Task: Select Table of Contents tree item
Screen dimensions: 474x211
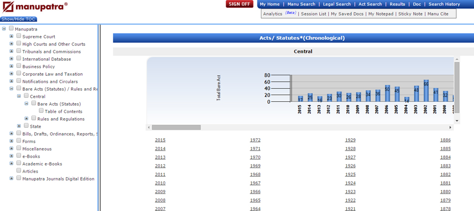Action: [63, 112]
